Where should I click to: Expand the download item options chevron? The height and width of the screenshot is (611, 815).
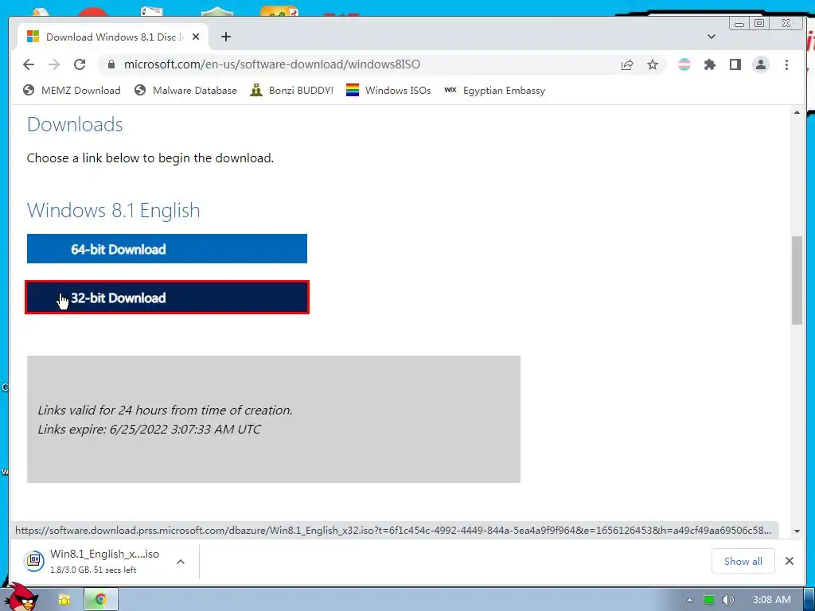pos(181,562)
